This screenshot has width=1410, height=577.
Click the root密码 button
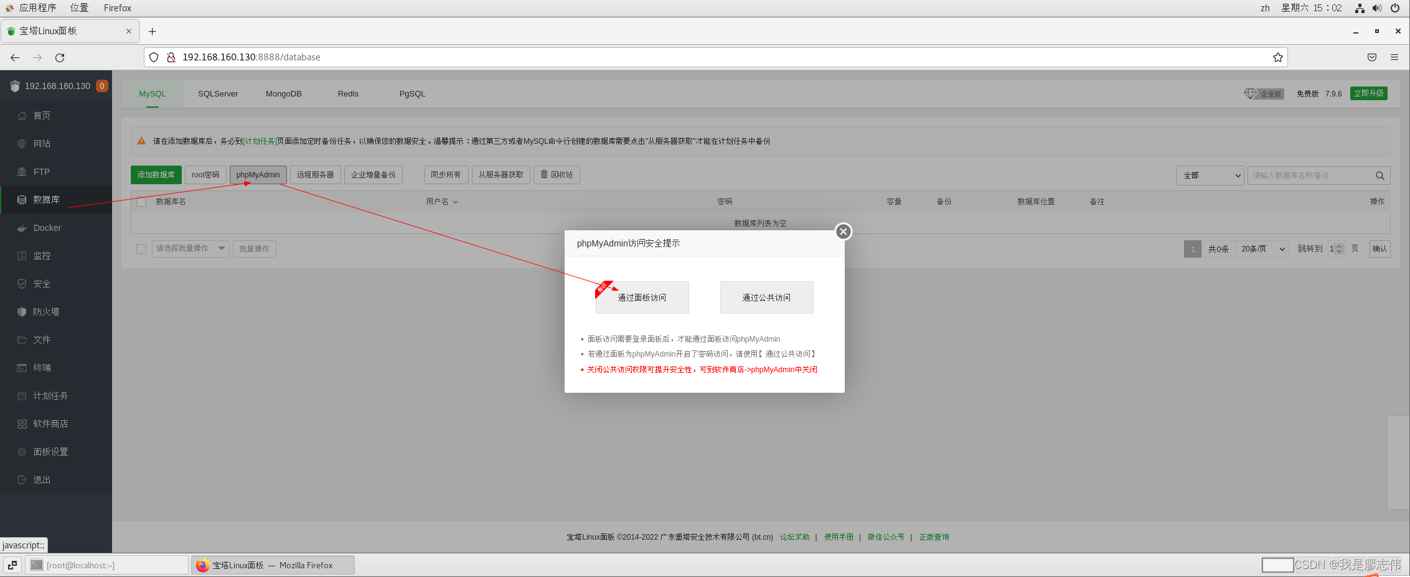pos(205,175)
